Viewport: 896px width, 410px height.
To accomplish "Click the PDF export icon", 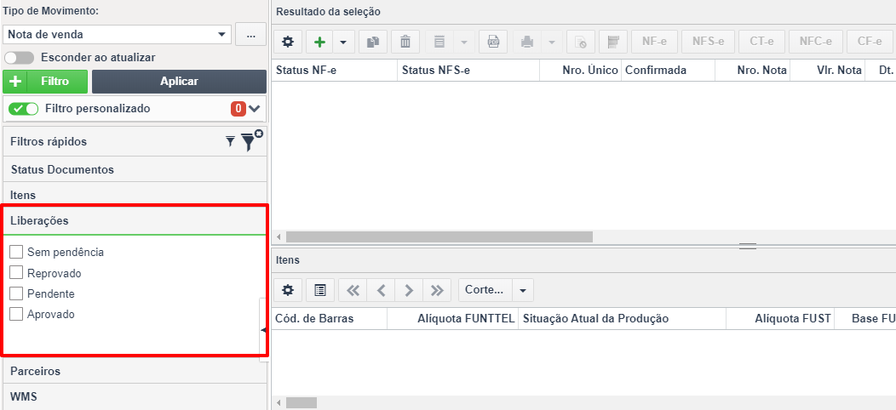I will [493, 42].
